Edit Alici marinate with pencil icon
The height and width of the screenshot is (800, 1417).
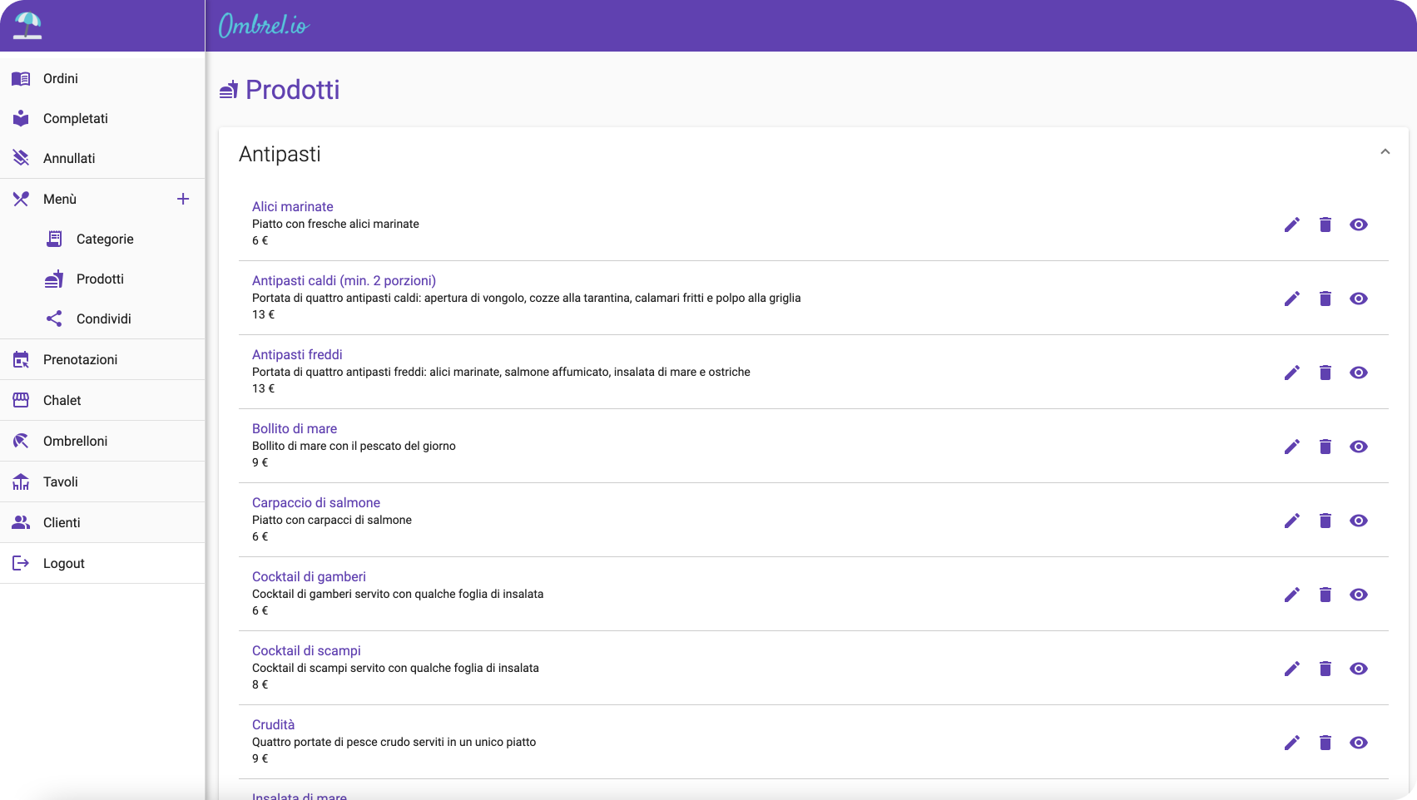pyautogui.click(x=1292, y=225)
